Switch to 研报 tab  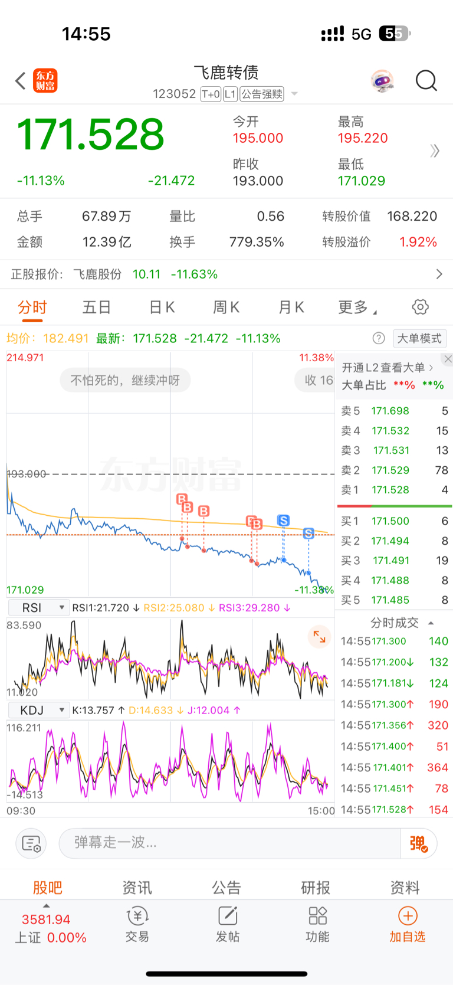click(316, 888)
